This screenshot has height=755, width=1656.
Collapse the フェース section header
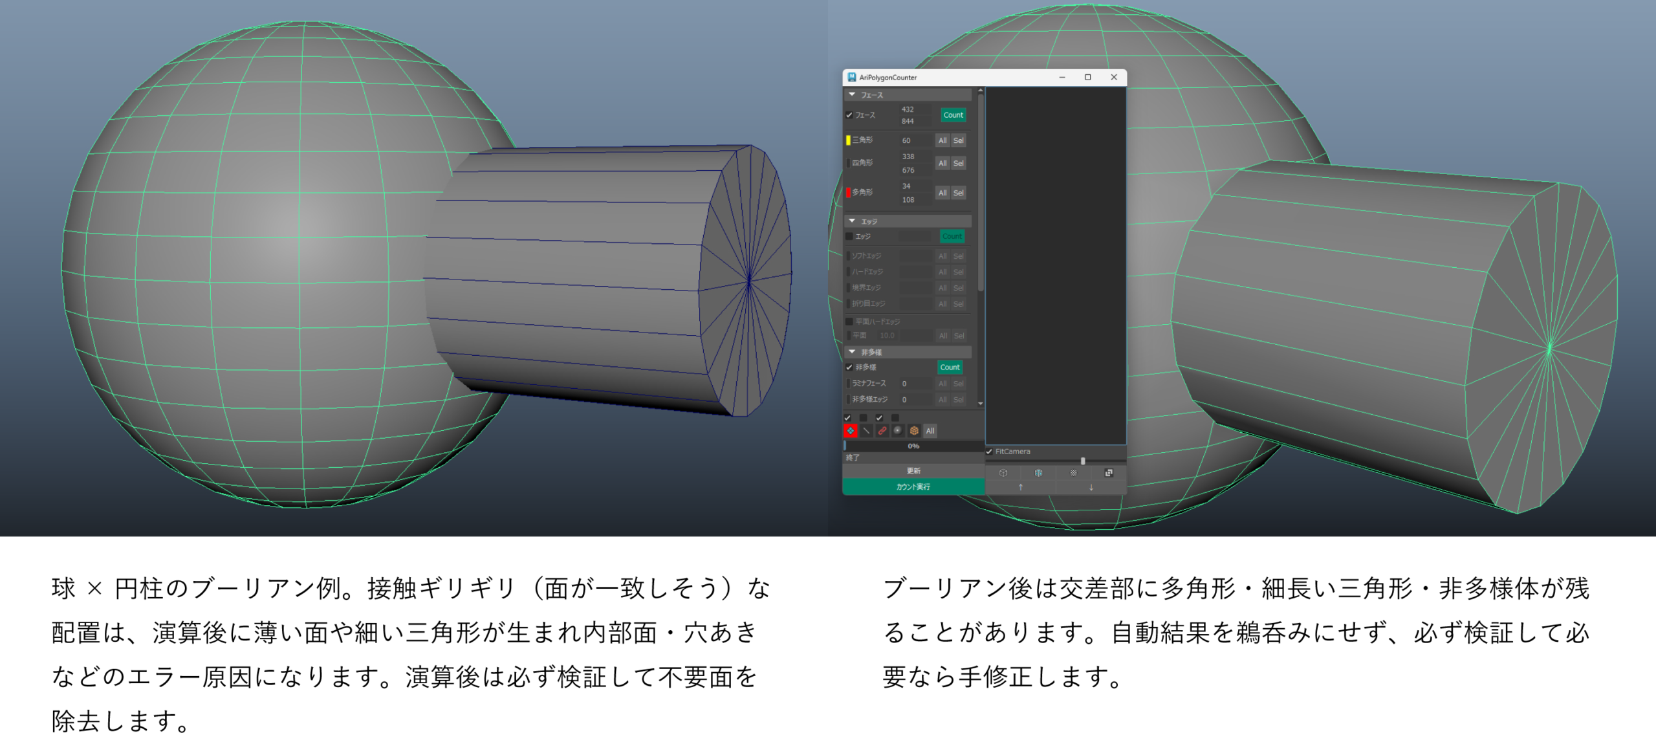(x=852, y=95)
